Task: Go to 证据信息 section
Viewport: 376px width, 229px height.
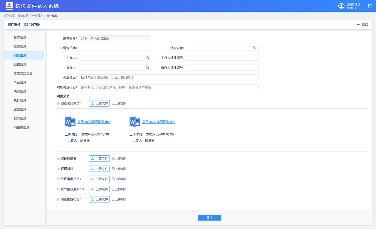Action: pos(20,64)
